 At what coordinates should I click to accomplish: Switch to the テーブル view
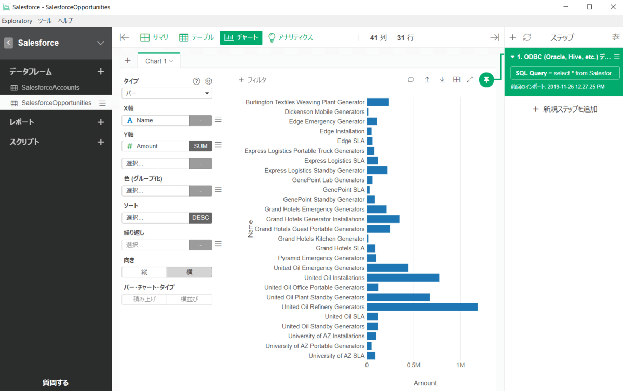[x=196, y=37]
